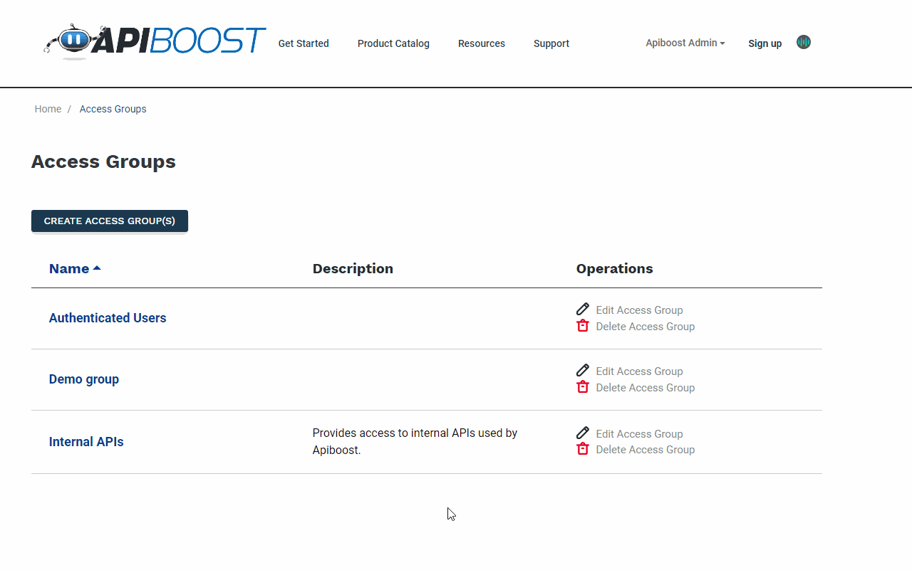This screenshot has width=912, height=570.
Task: Navigate to Home via the breadcrumb
Action: [x=48, y=109]
